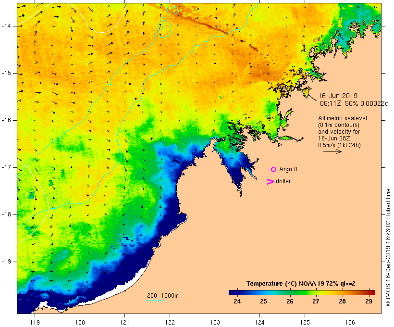Click the 'drifter' legend label
The height and width of the screenshot is (327, 394).
coord(283,181)
